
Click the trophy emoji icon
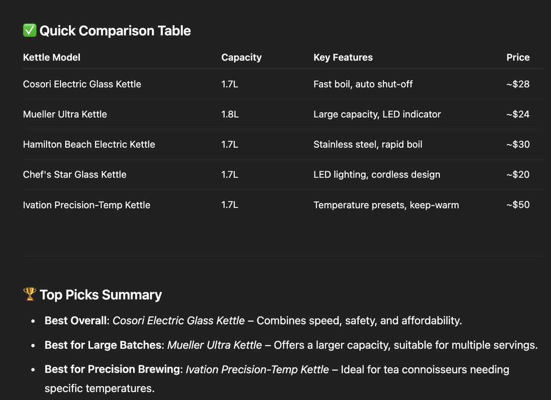29,294
